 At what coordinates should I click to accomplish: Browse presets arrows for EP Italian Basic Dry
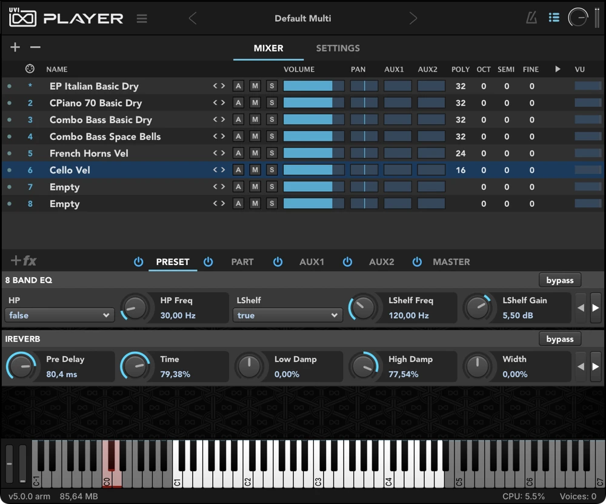pos(219,86)
